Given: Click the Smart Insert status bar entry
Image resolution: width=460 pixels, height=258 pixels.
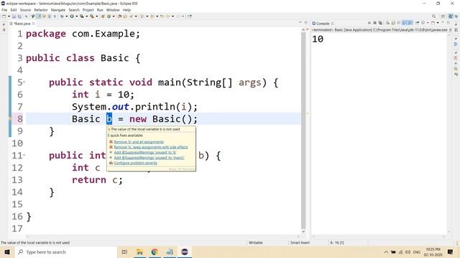Looking at the screenshot, I should coord(300,242).
